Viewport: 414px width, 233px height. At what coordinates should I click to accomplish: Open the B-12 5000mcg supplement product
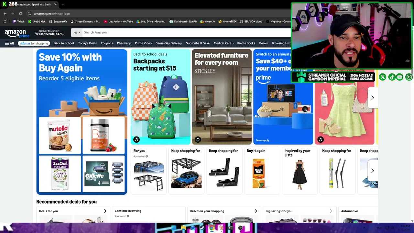coord(103,135)
